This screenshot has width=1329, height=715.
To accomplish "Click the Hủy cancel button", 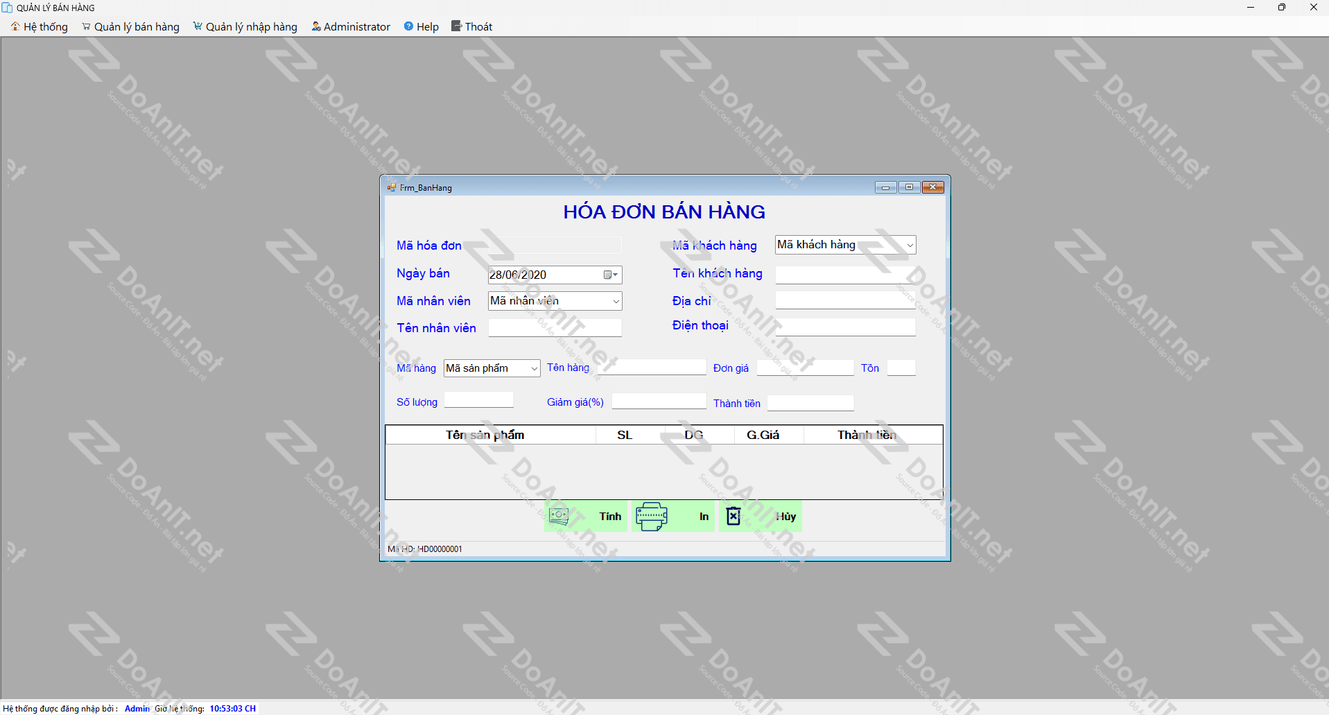I will click(761, 516).
